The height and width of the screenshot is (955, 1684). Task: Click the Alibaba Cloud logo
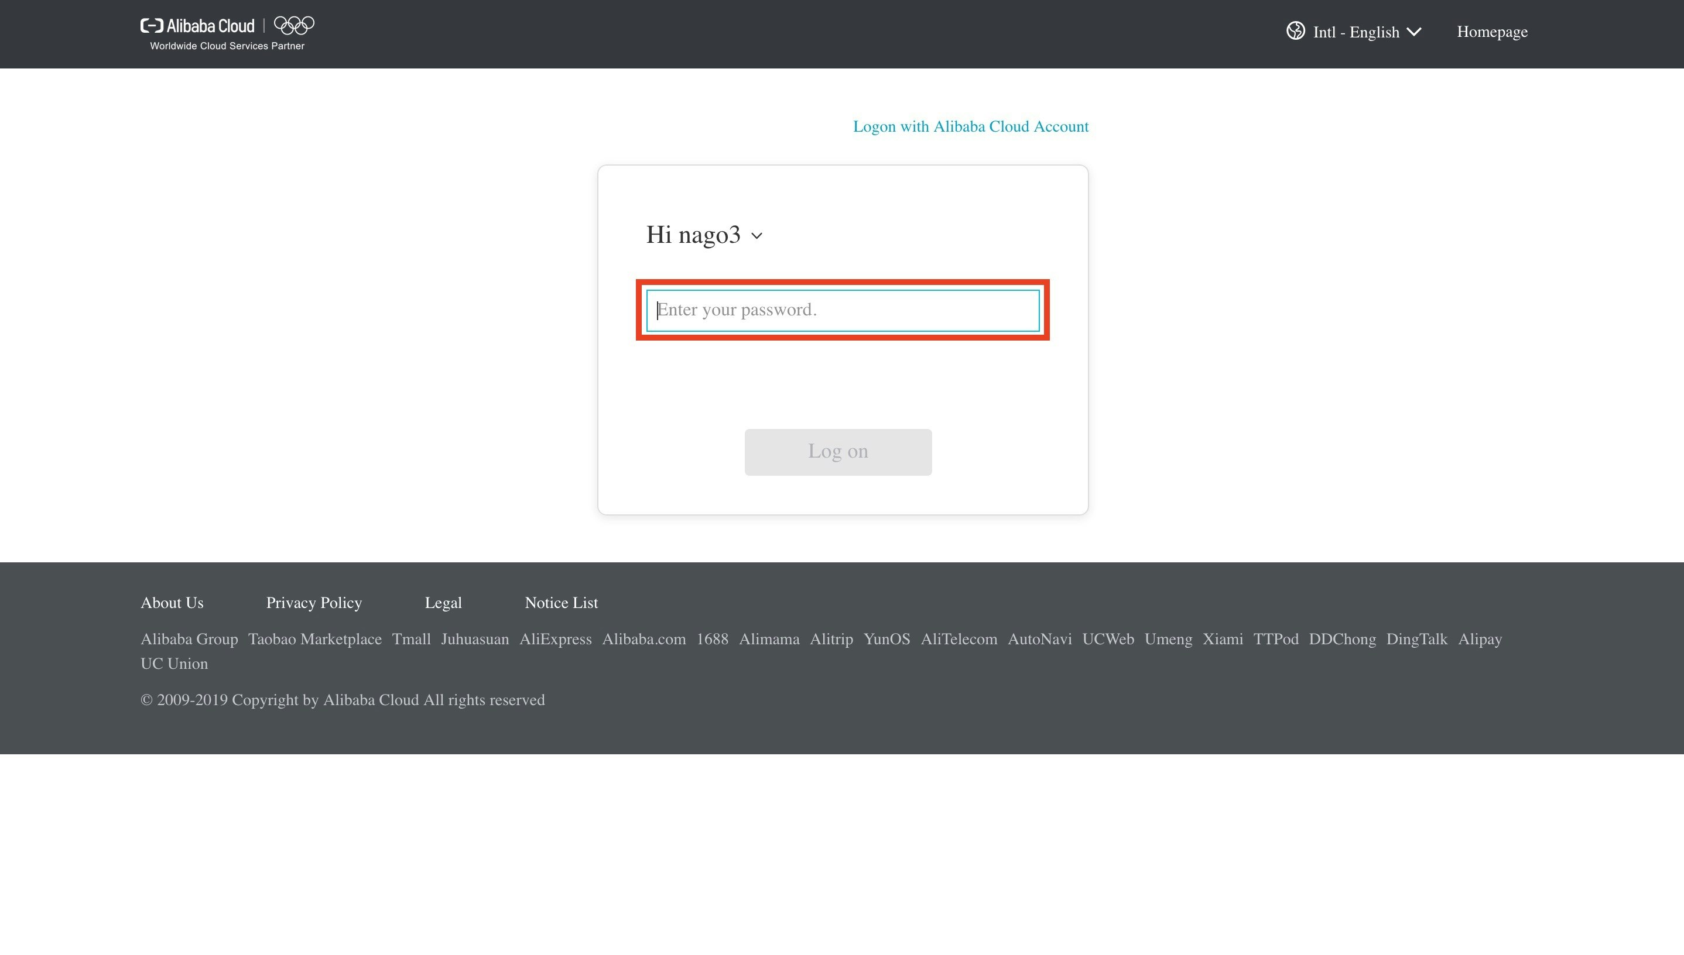click(x=197, y=26)
